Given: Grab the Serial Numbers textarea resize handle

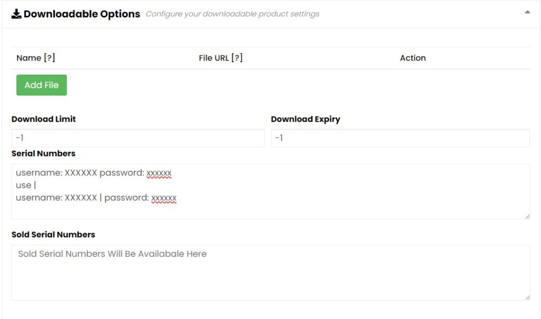Looking at the screenshot, I should (527, 216).
